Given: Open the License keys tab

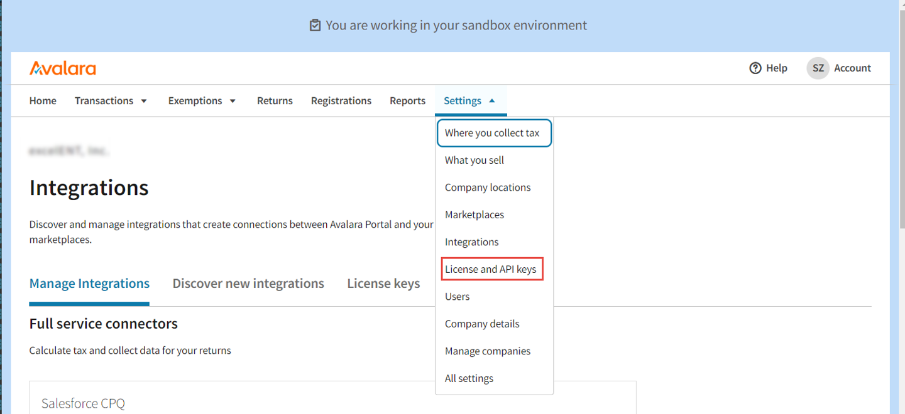Looking at the screenshot, I should (383, 284).
